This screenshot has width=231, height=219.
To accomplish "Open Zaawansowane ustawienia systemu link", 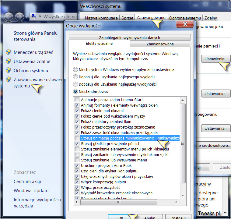I will tap(39, 83).
